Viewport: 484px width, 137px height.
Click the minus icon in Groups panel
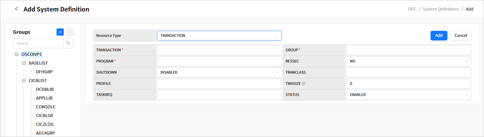[x=70, y=32]
